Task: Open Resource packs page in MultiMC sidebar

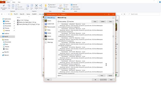Action: 50,27
